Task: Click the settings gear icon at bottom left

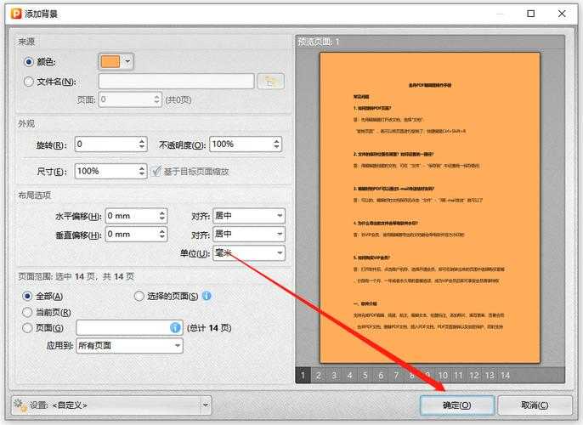Action: [18, 405]
